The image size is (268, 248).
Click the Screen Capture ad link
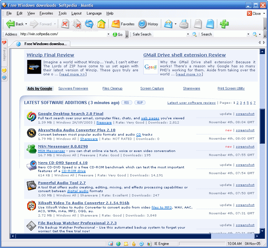pyautogui.click(x=152, y=88)
